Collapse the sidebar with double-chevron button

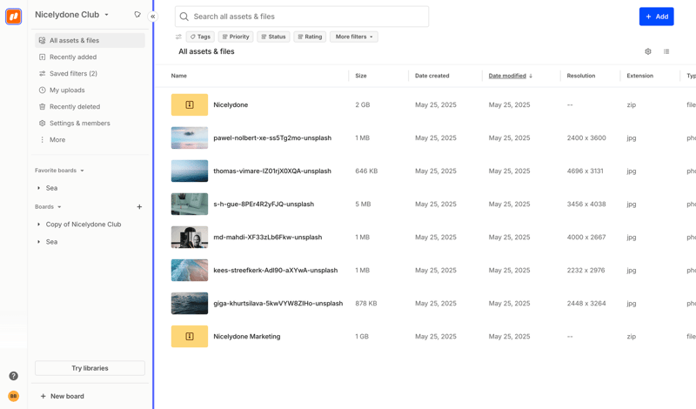153,17
